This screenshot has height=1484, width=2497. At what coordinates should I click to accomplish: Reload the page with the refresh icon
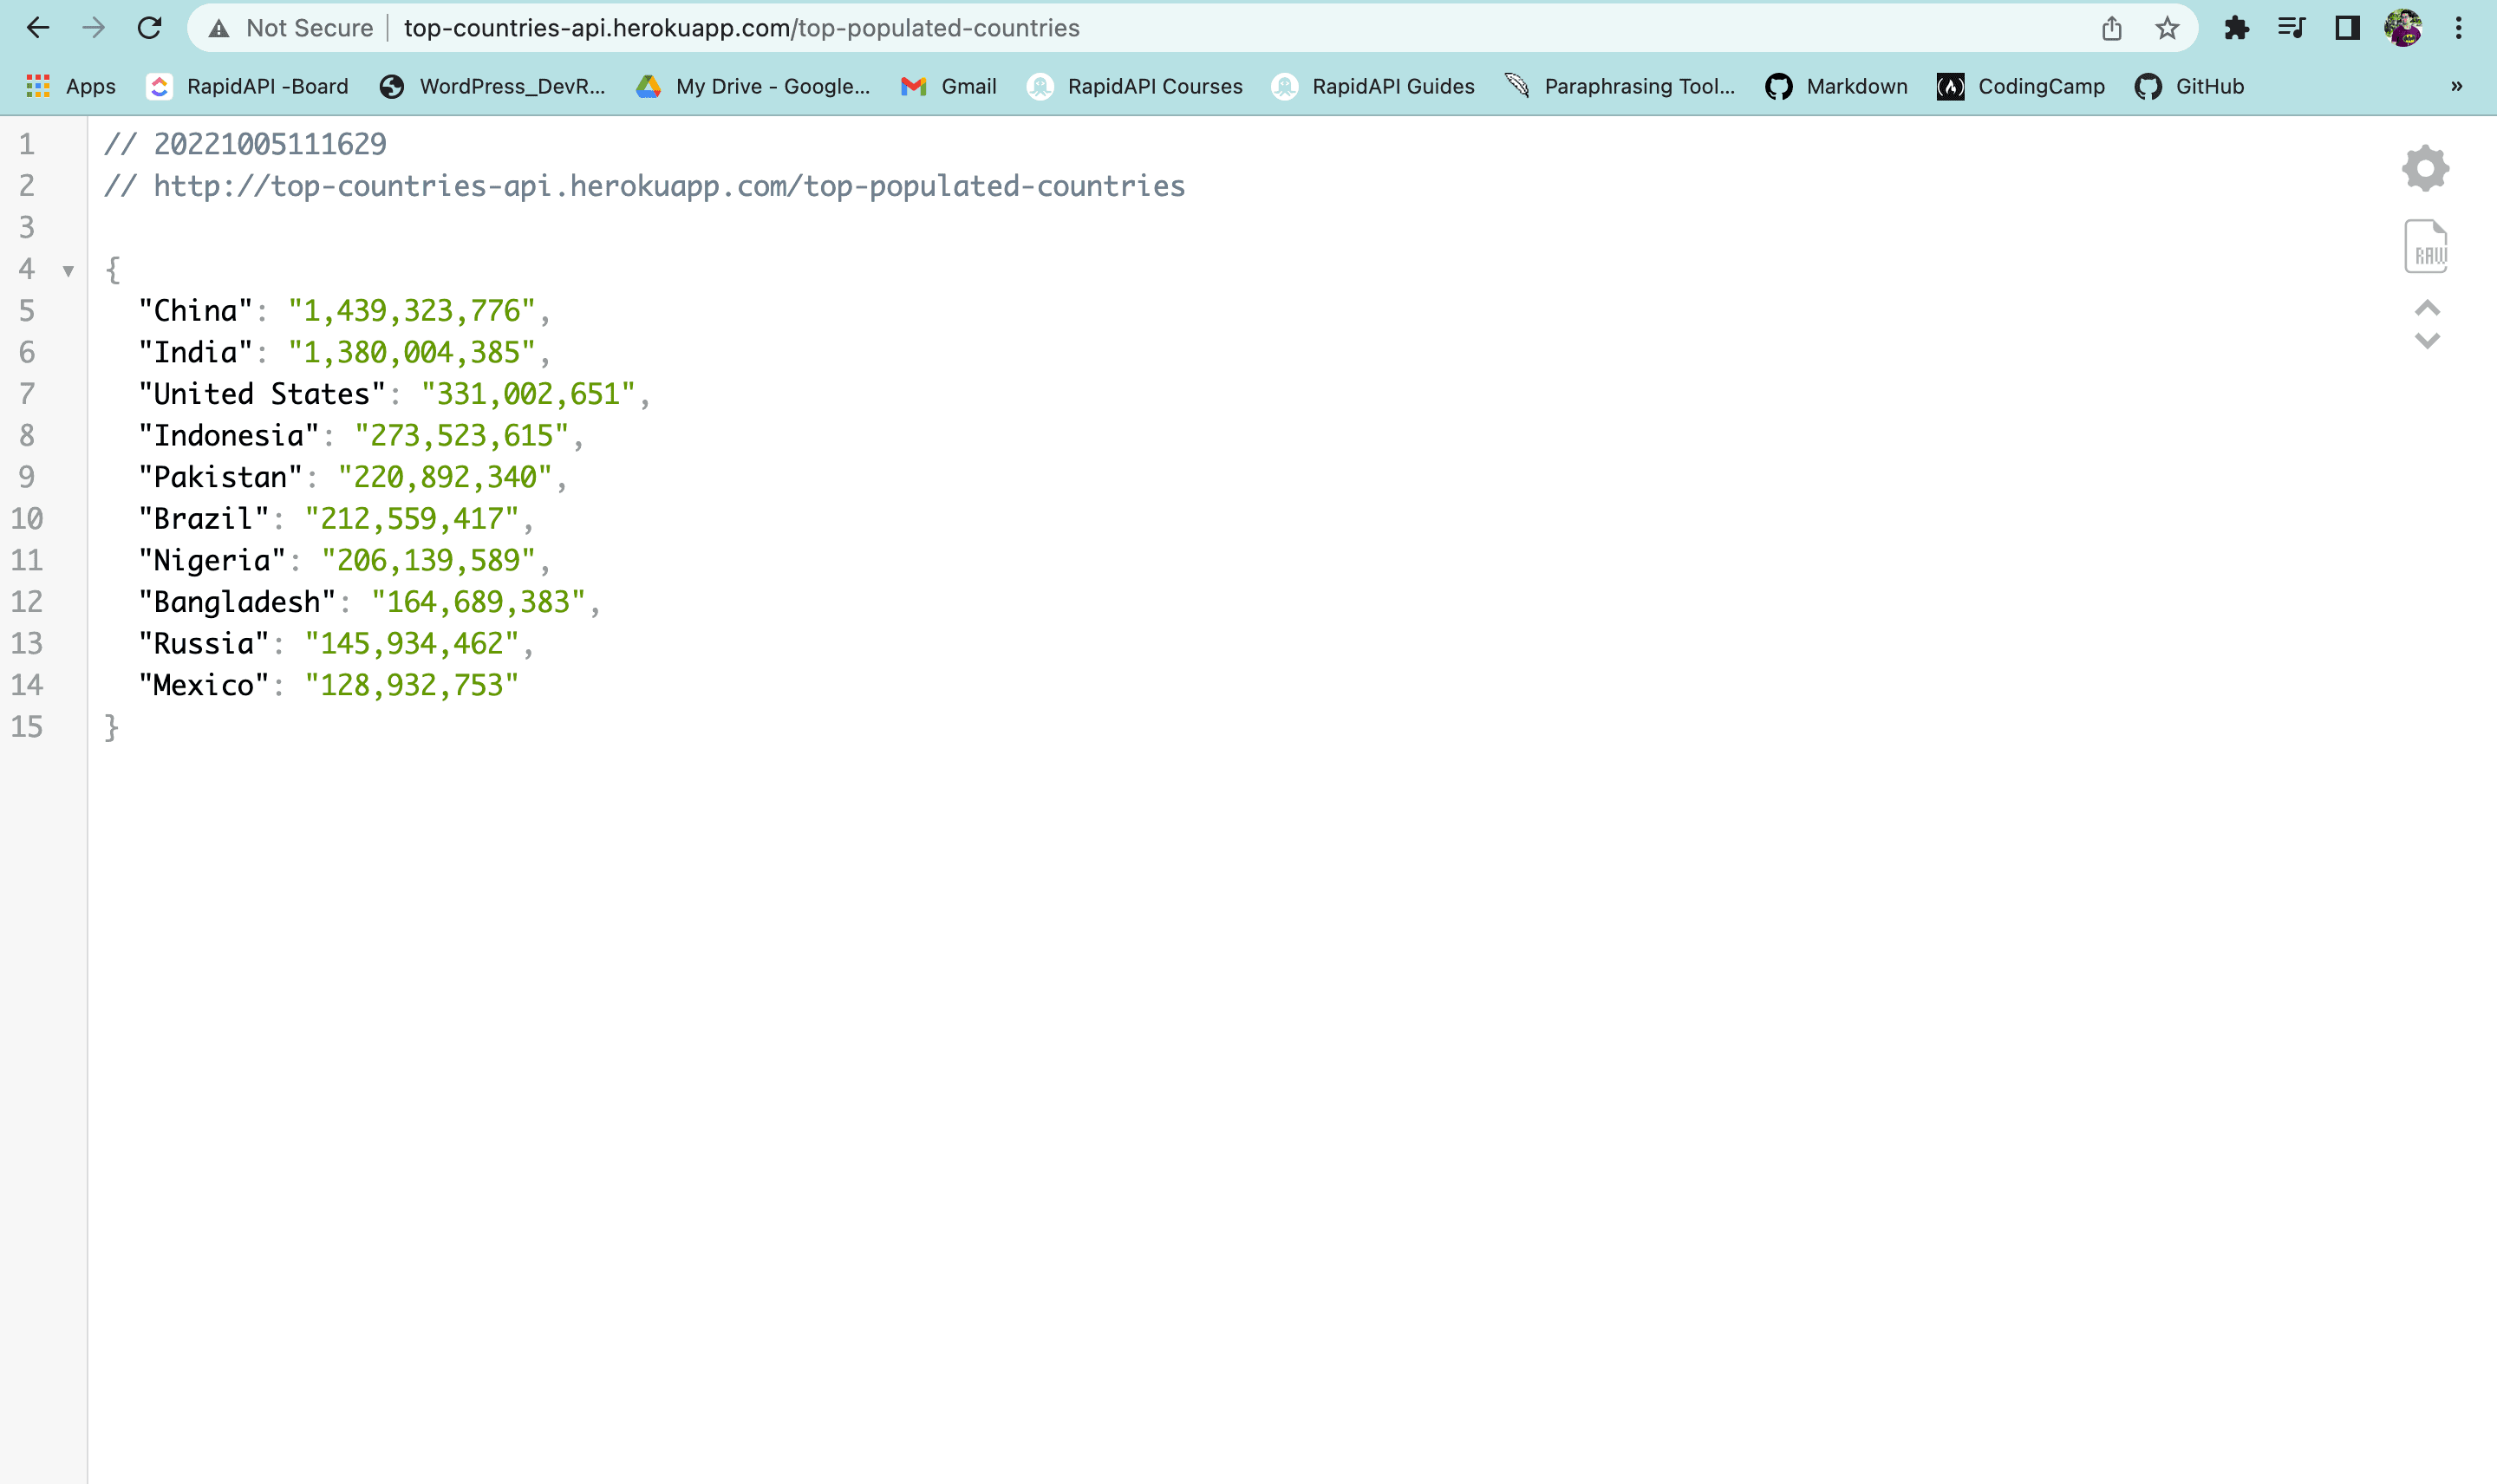pos(149,28)
